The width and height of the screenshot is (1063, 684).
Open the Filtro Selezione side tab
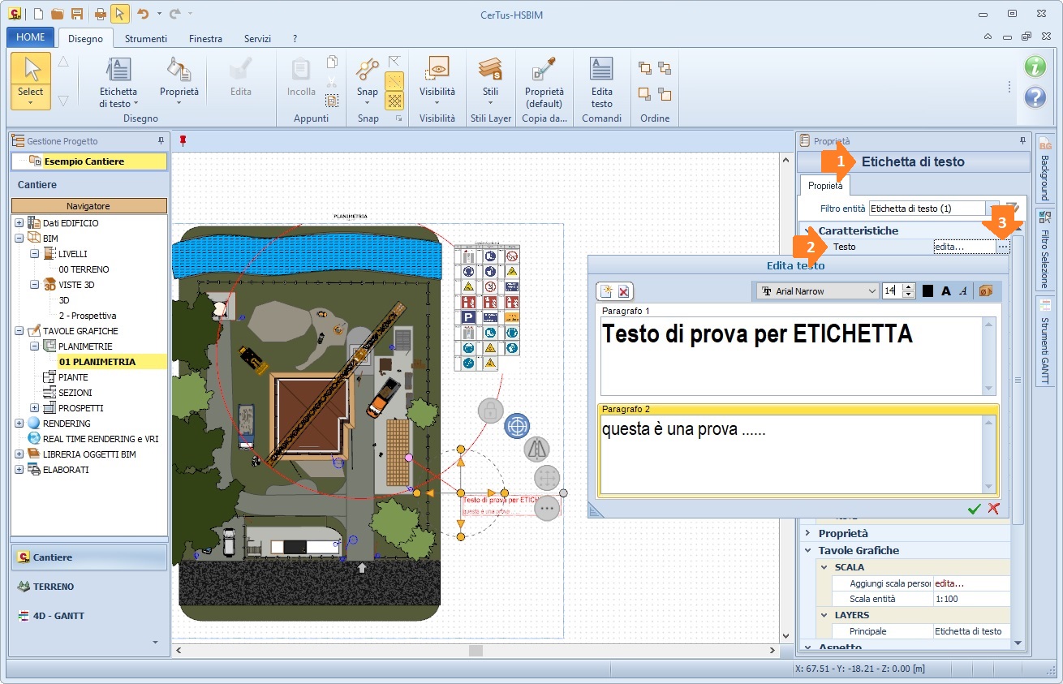1044,251
